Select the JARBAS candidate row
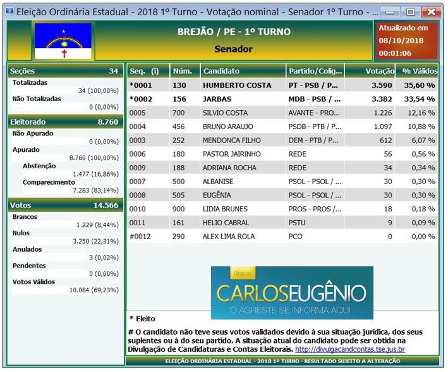The image size is (448, 372). (x=282, y=99)
